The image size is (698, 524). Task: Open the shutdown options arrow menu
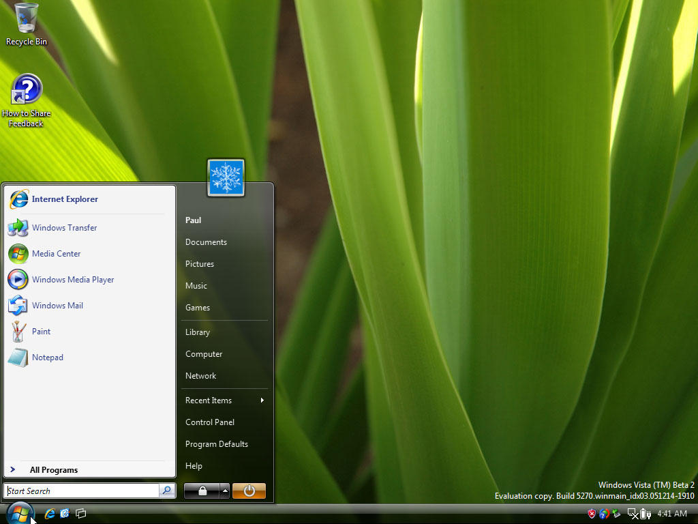[225, 491]
